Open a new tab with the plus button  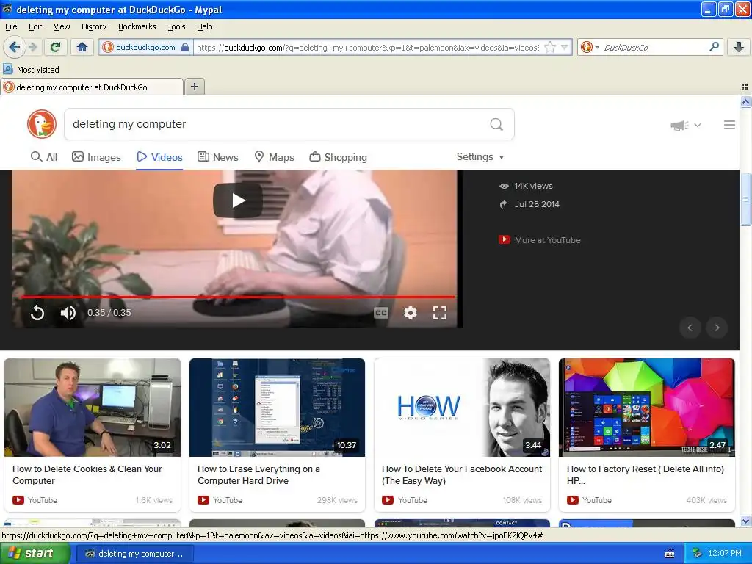194,87
